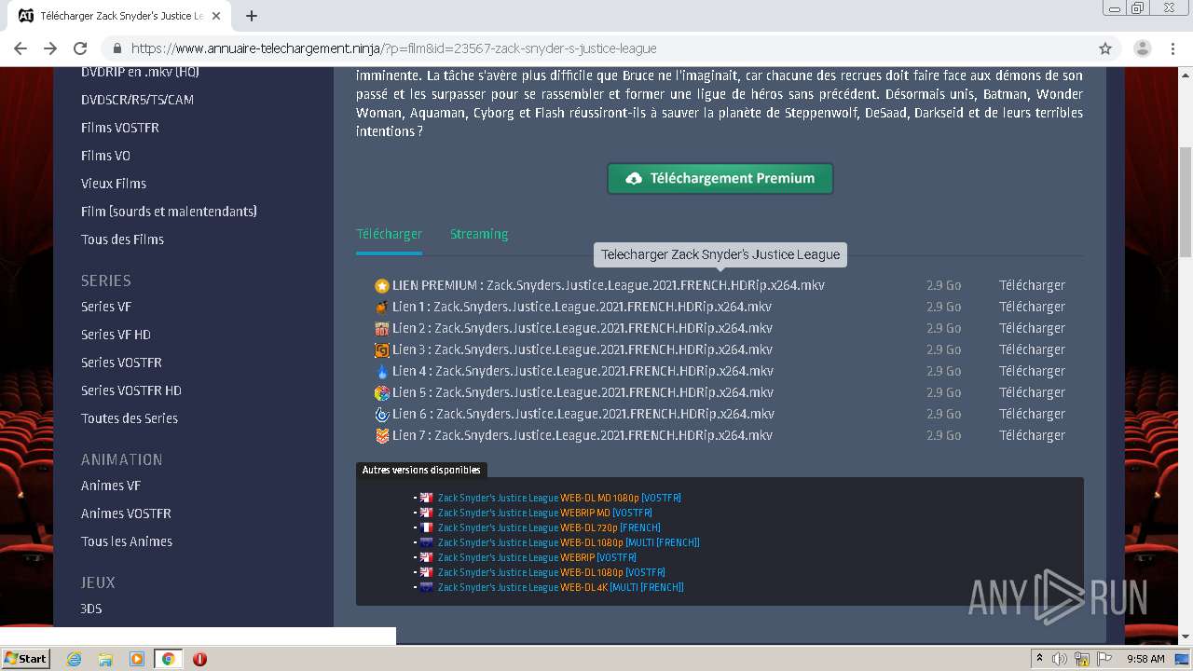Viewport: 1193px width, 671px height.
Task: Open Windows Explorer folder from taskbar
Action: (105, 659)
